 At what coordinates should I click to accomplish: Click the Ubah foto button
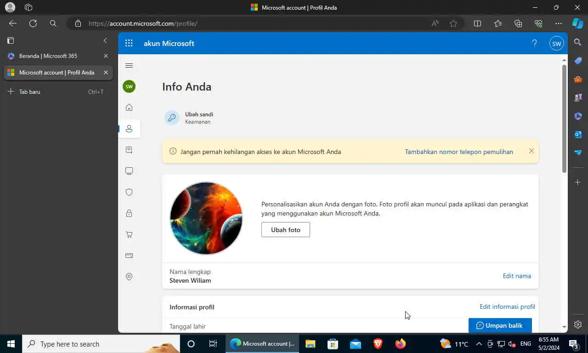tap(286, 230)
